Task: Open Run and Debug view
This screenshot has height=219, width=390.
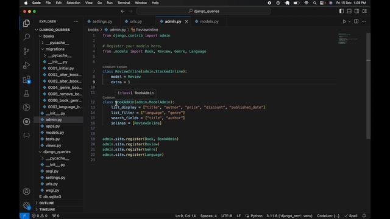Action: pos(26,65)
